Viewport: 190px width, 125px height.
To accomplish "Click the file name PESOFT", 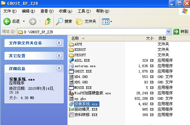I will (80, 55).
